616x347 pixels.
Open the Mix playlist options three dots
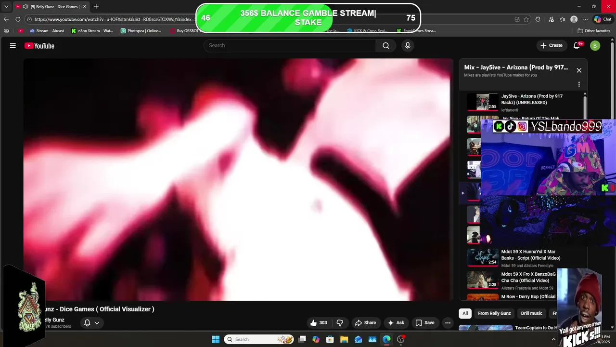579,84
